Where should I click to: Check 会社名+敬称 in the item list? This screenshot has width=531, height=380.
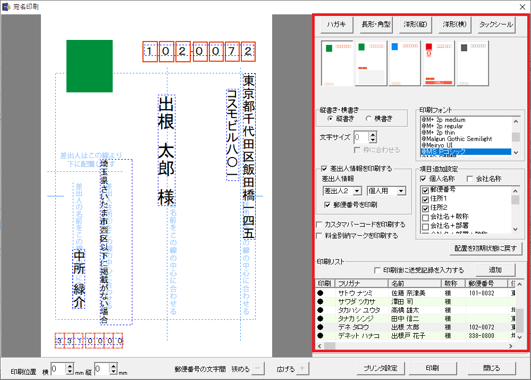[x=426, y=217]
